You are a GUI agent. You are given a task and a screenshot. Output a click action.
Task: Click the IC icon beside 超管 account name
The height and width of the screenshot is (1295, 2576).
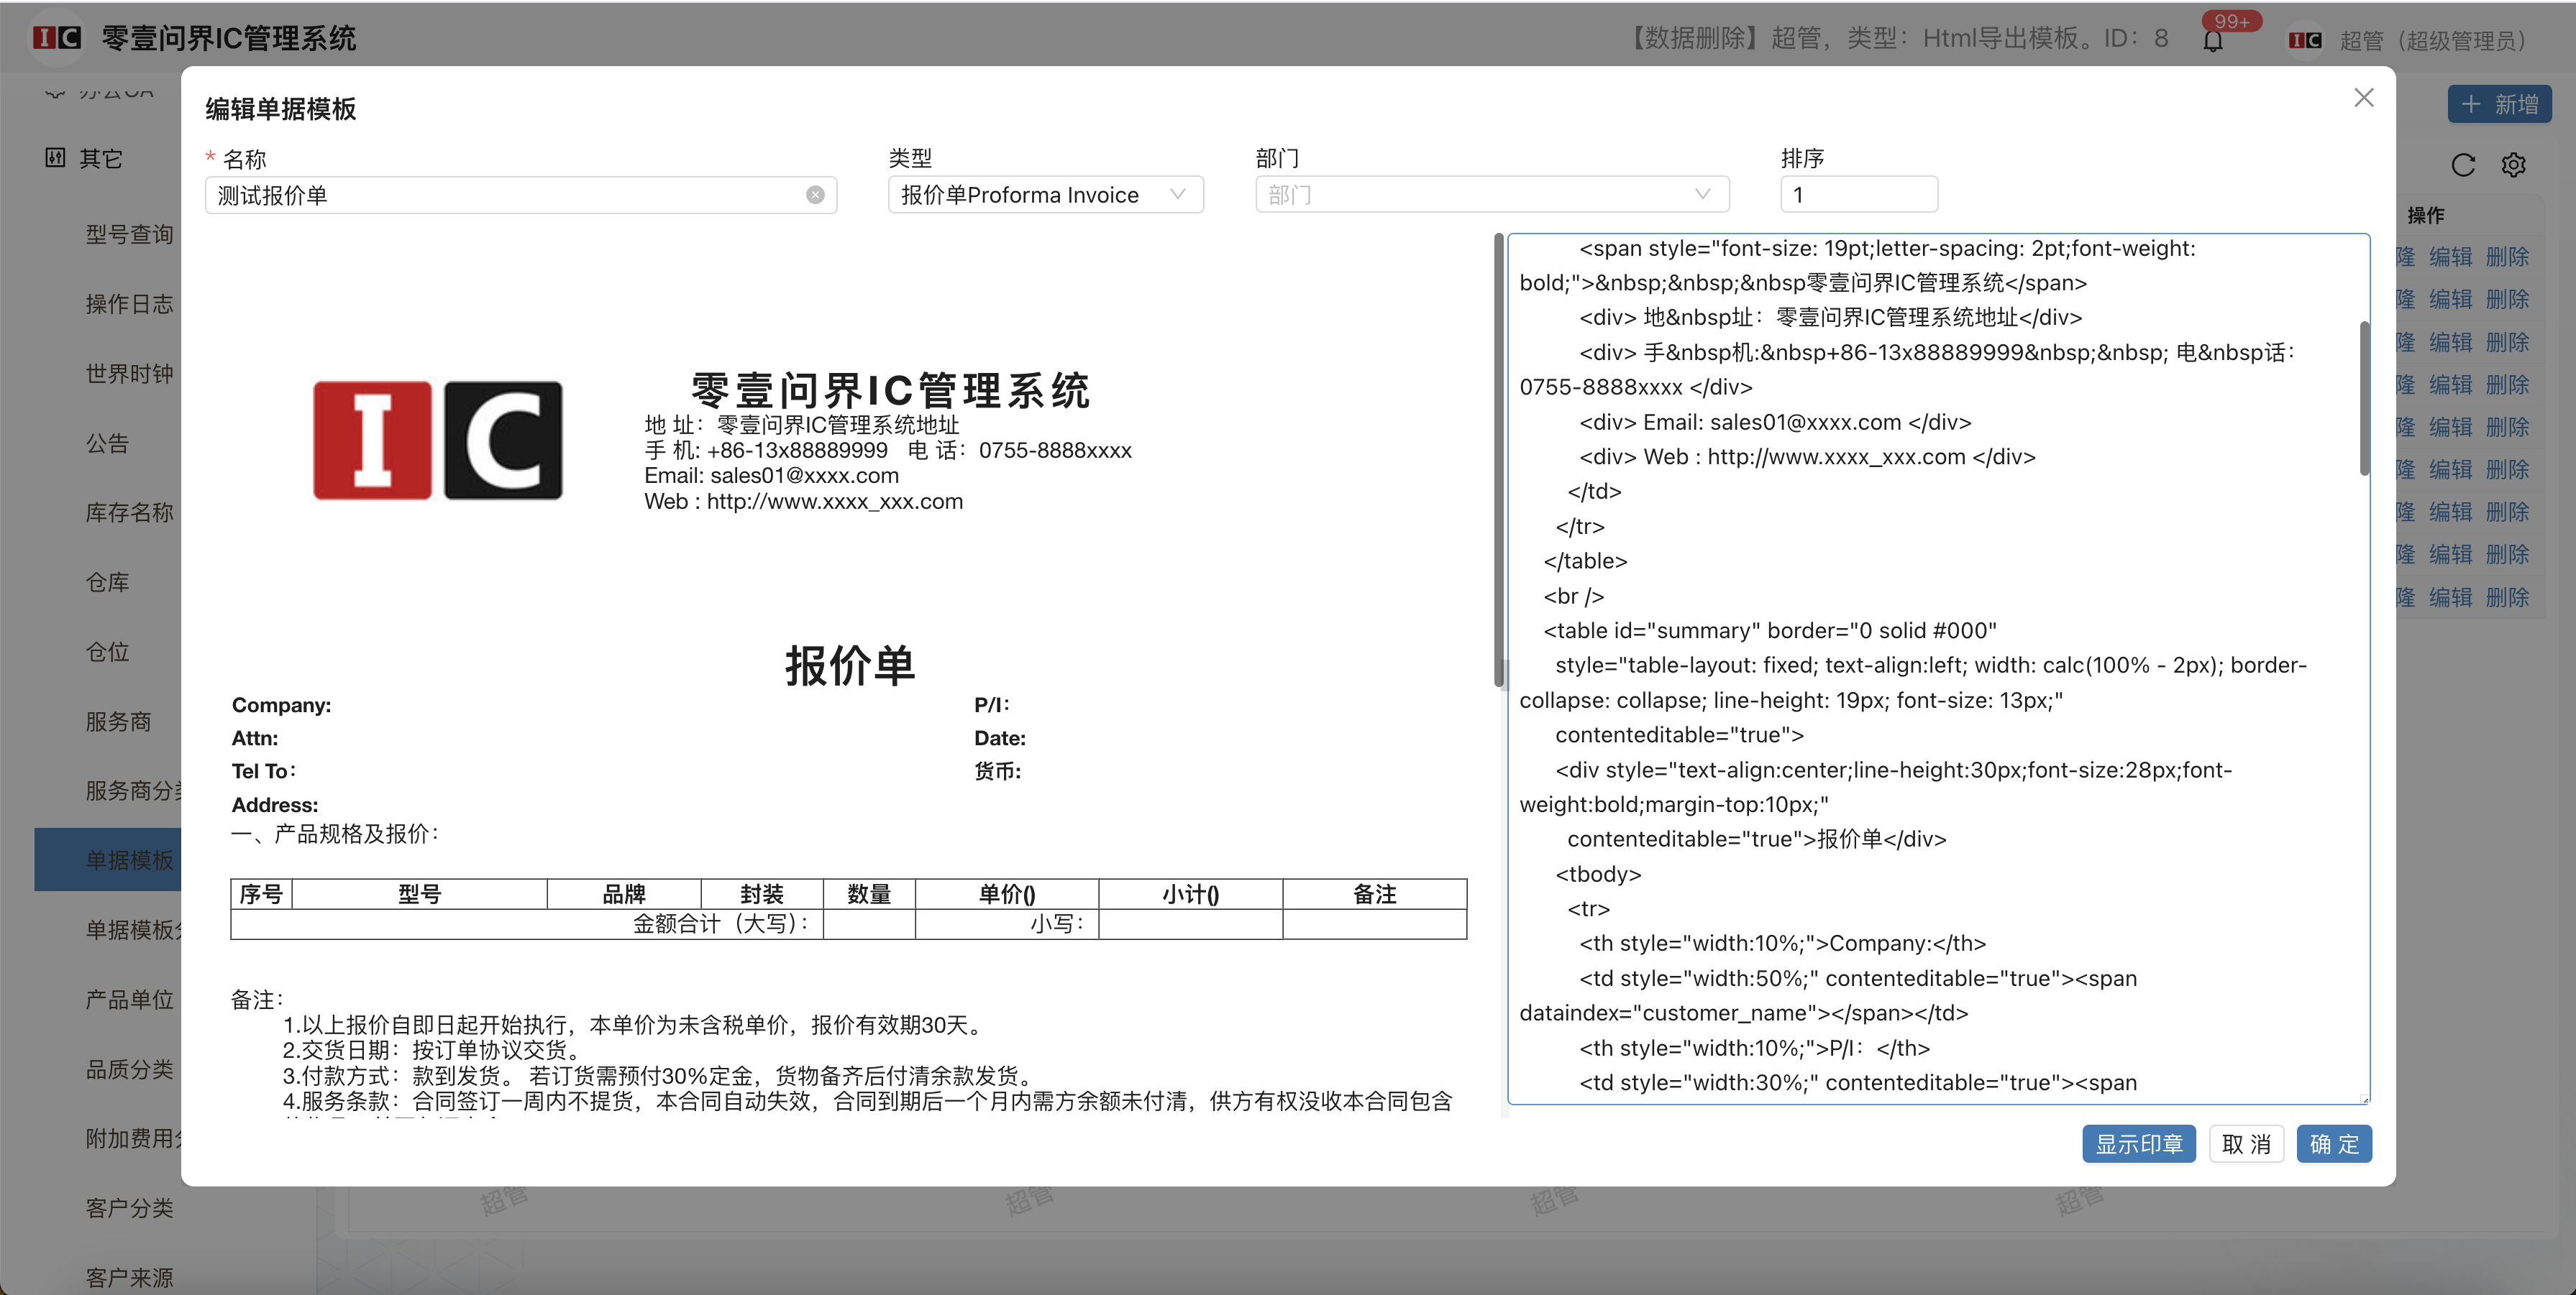2305,40
